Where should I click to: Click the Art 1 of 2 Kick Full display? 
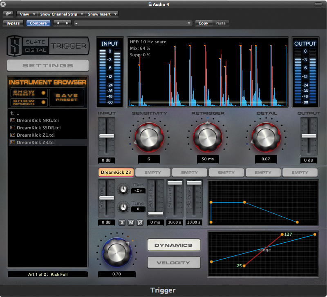[48, 274]
